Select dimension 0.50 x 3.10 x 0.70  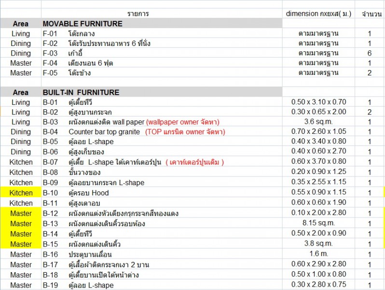pos(318,102)
